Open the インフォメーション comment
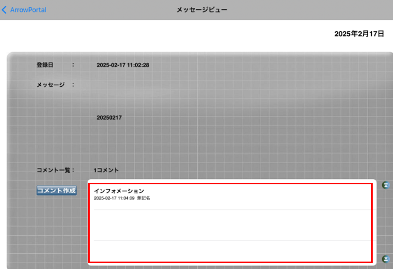Screen dimensions: 393x269 tap(119, 191)
